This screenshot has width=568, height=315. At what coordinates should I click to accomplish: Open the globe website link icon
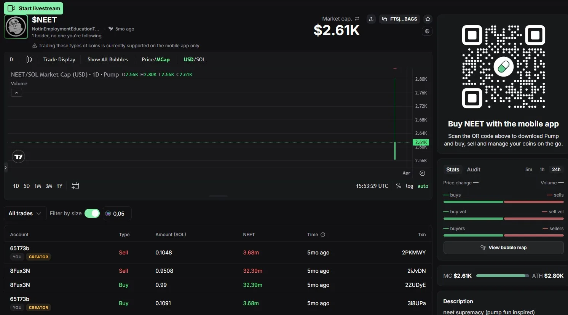[427, 31]
